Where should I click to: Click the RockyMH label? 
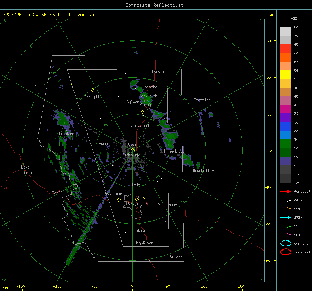[92, 97]
